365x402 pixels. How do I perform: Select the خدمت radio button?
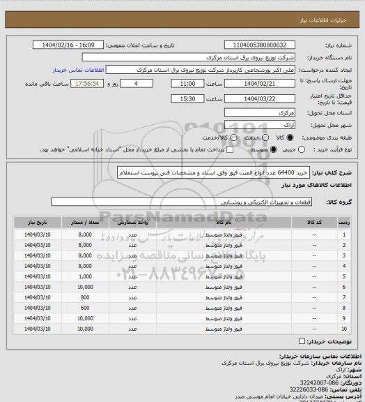pos(265,137)
